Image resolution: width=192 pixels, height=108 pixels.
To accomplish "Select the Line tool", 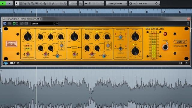I will 57,4.
